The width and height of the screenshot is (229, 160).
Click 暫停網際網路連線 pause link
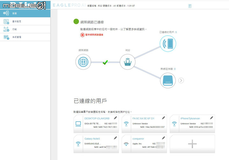(94, 35)
